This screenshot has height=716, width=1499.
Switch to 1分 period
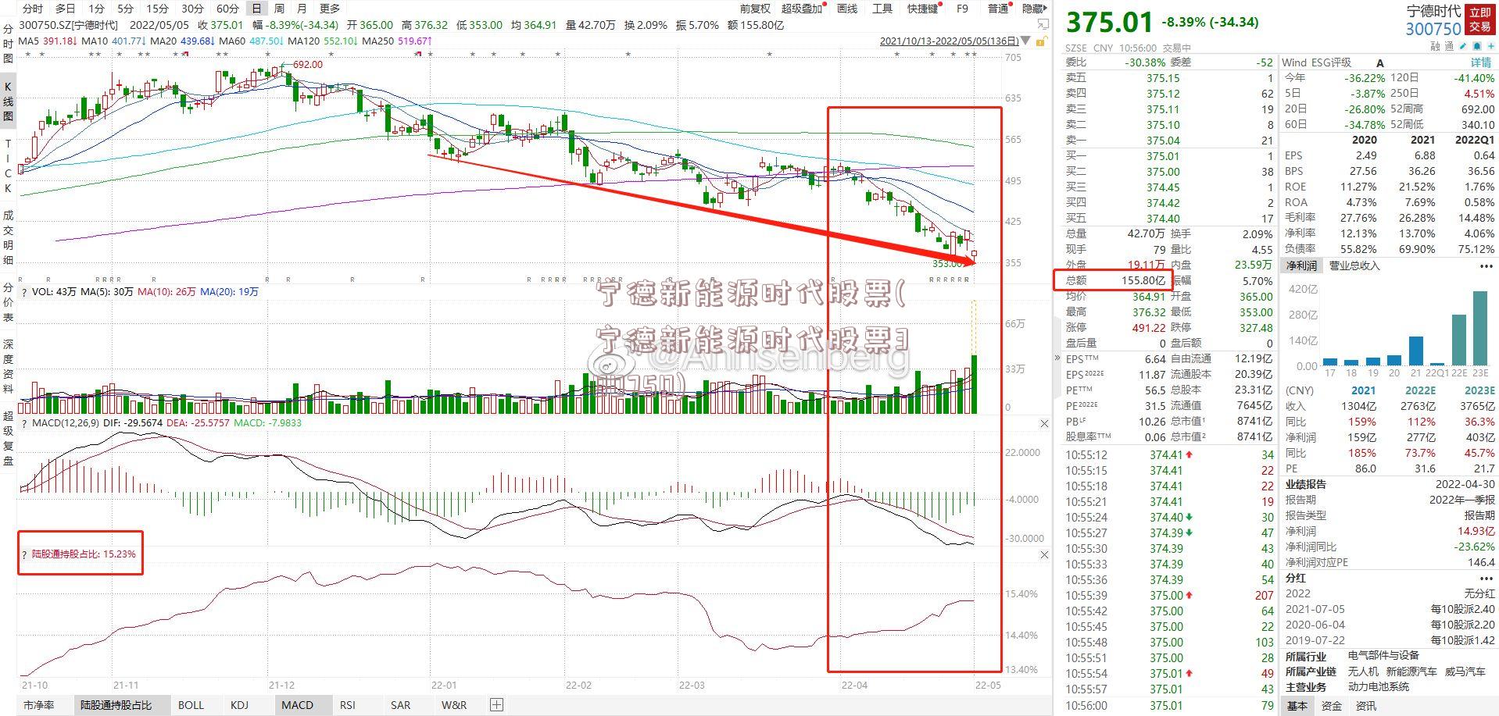[95, 9]
